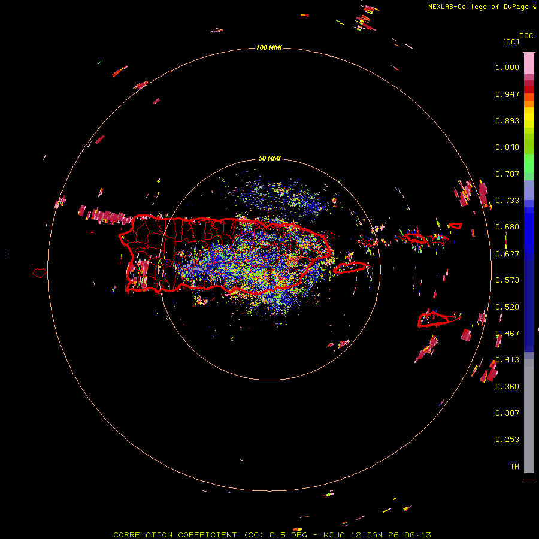Select the 0.307 scale value

click(507, 413)
